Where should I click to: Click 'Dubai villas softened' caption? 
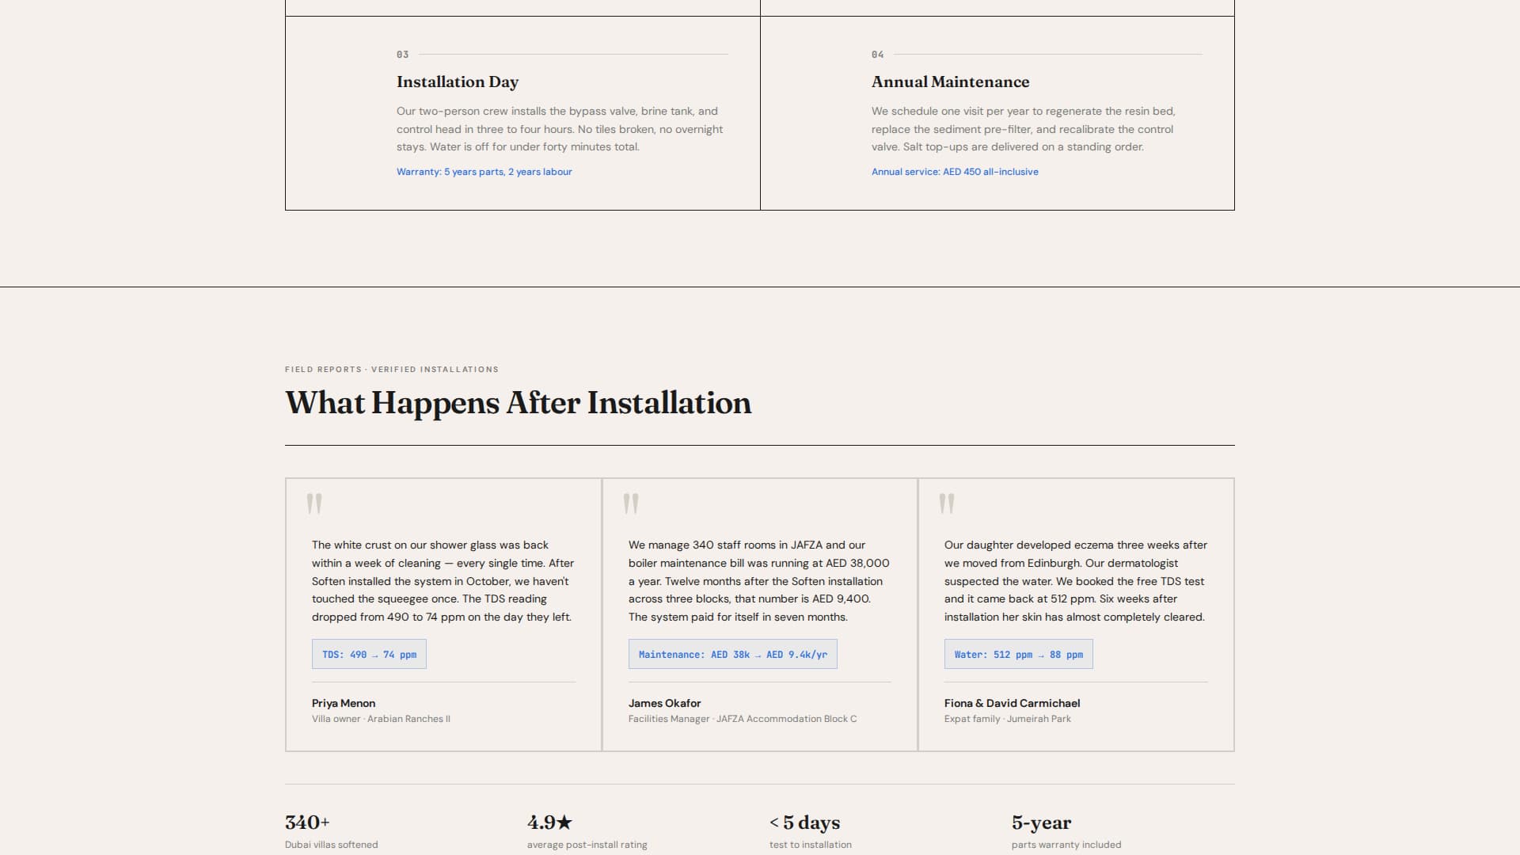coord(332,845)
